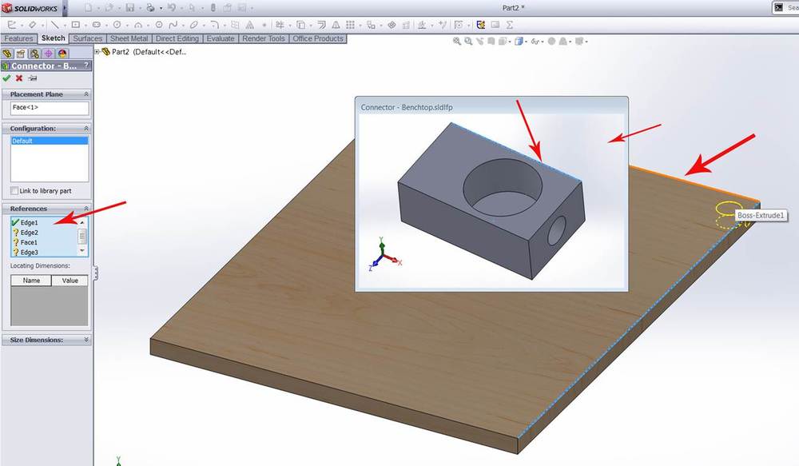Viewport: 799px width, 466px height.
Task: Select Edge2 in the References list
Action: coord(29,233)
